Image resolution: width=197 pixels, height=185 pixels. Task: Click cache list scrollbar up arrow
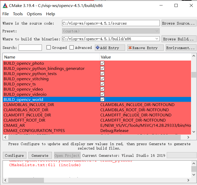[x=194, y=56]
